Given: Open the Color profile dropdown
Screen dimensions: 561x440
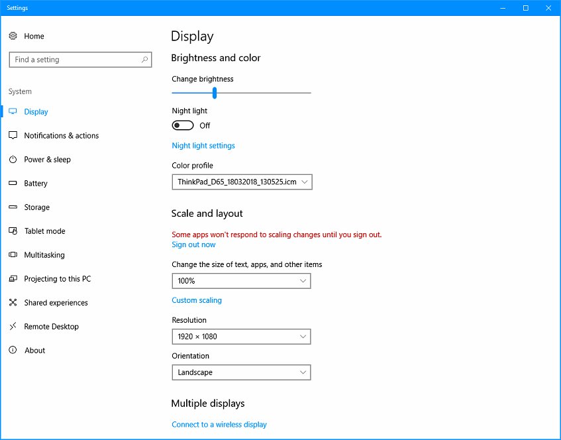Looking at the screenshot, I should click(242, 182).
